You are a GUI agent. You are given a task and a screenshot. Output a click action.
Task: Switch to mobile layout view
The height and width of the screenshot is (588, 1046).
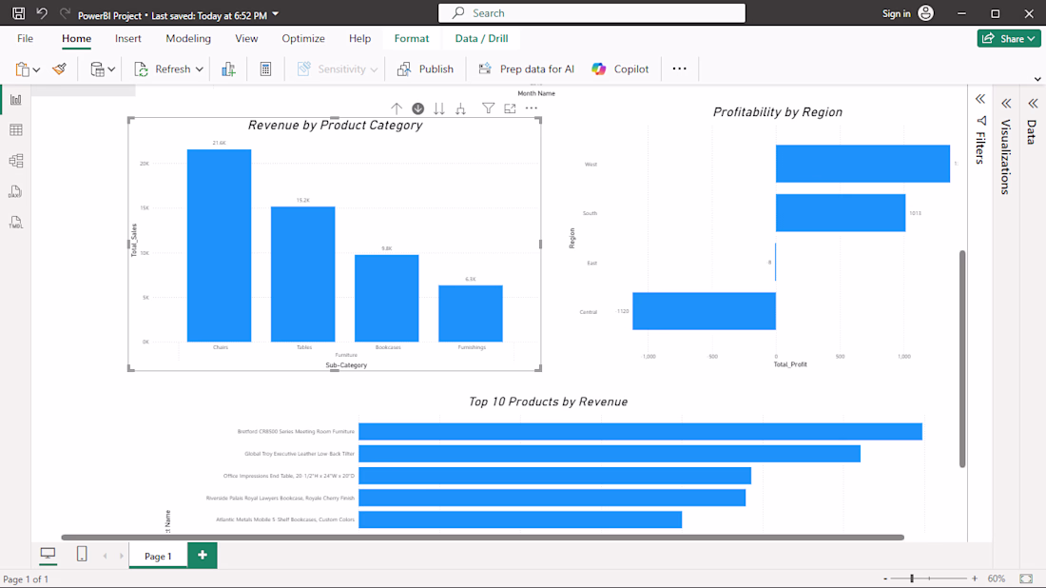[82, 554]
